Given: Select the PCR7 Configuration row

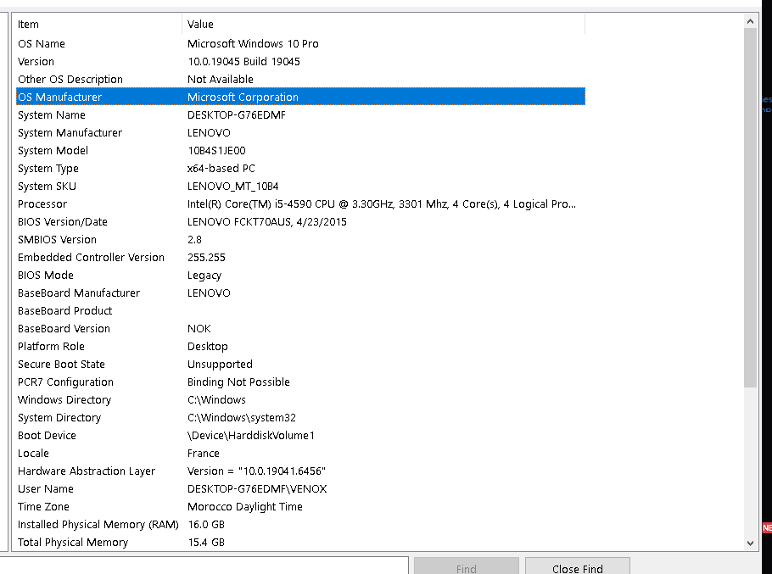Looking at the screenshot, I should pyautogui.click(x=300, y=382).
